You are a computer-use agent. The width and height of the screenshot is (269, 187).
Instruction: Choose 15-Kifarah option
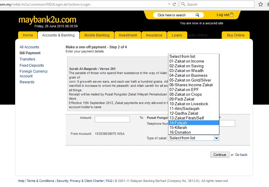pos(194,128)
